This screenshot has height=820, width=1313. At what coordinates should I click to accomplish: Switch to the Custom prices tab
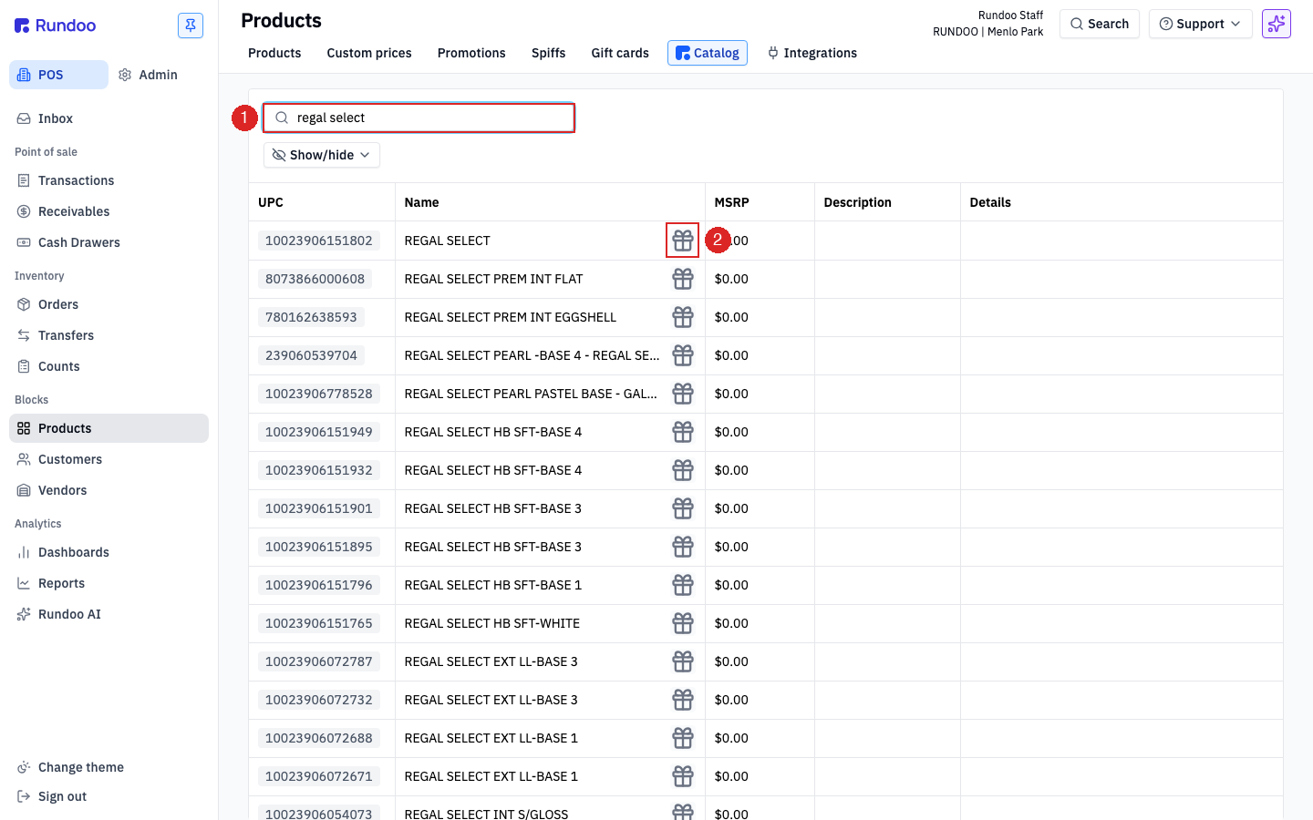[x=369, y=53]
